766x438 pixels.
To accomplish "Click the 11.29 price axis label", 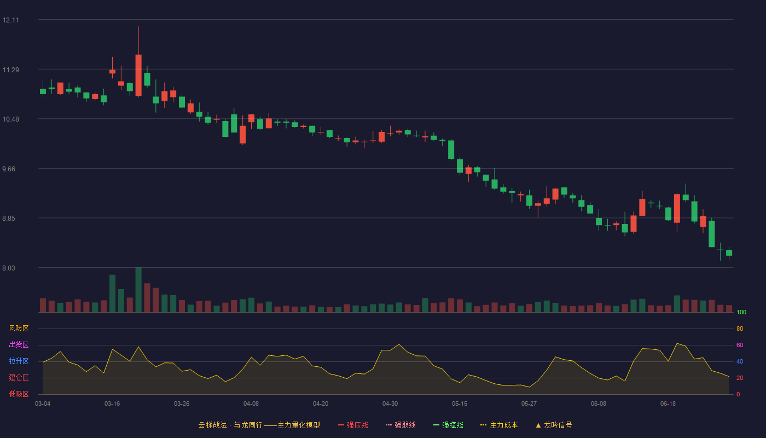I will (x=10, y=70).
